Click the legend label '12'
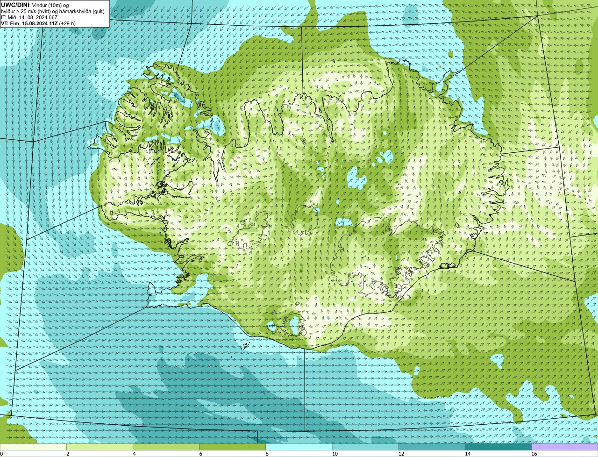This screenshot has width=598, height=457. click(401, 454)
